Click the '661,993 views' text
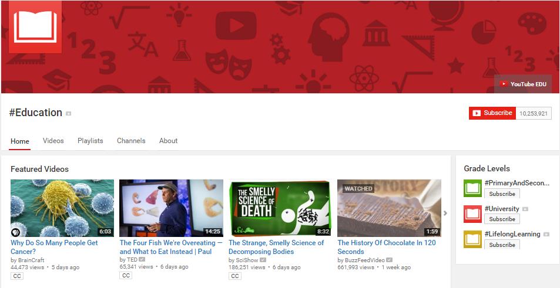560x288 pixels. coord(356,267)
